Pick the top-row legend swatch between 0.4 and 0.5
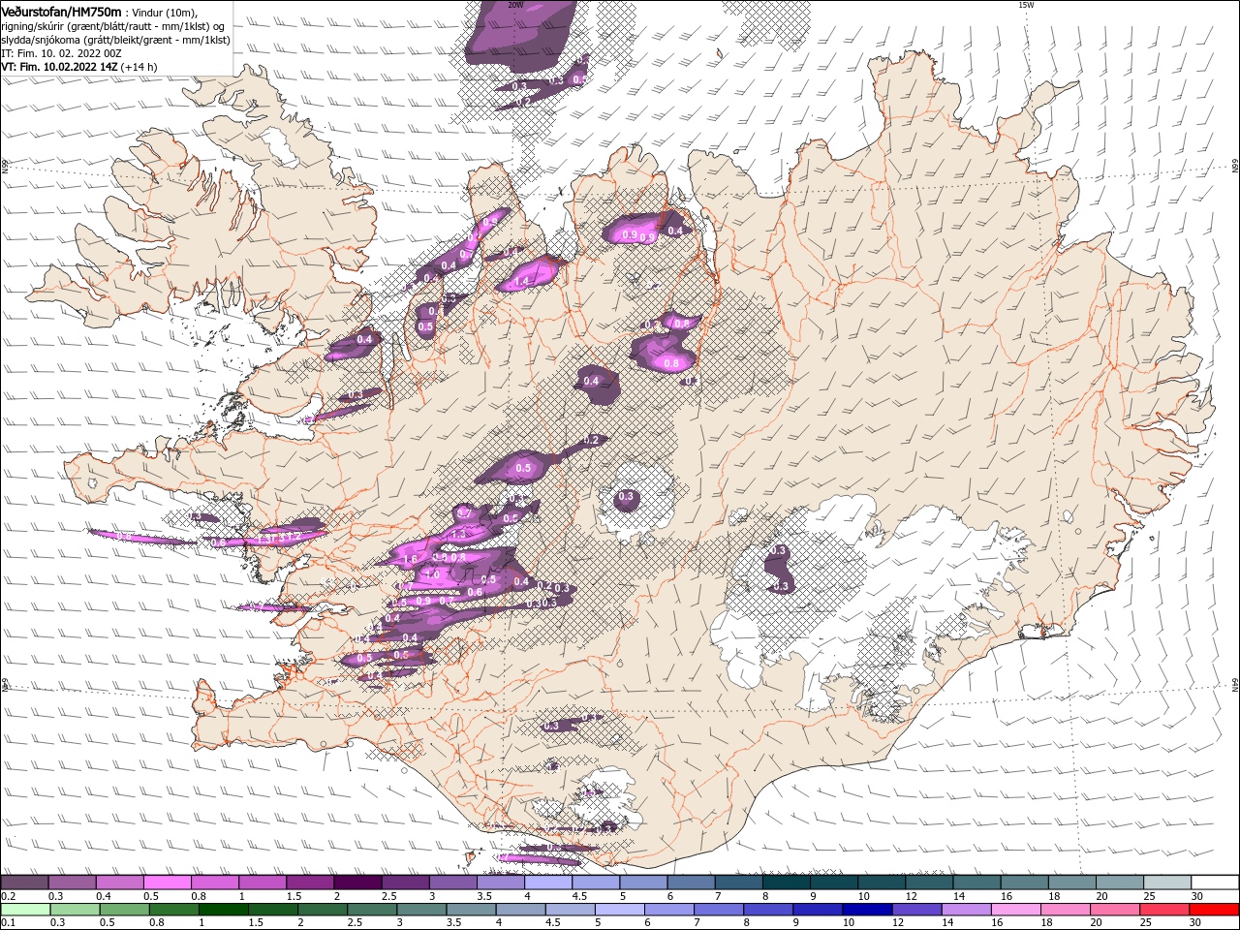Screen dimensions: 1240x930 120,882
